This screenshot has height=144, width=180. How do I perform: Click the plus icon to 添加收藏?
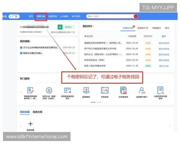click(x=30, y=124)
